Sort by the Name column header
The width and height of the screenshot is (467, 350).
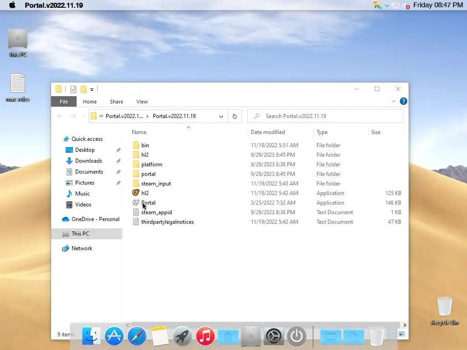point(139,132)
